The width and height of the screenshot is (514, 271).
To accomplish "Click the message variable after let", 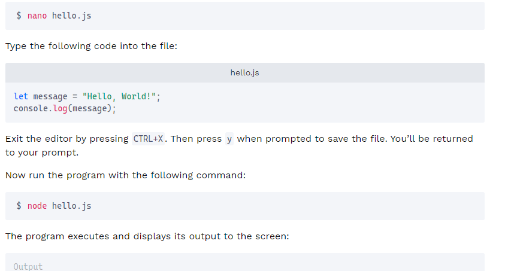I will [50, 96].
